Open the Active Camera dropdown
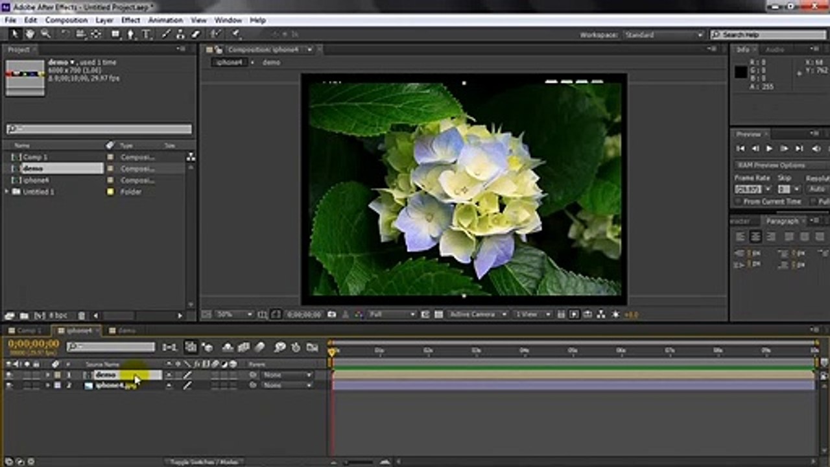Viewport: 830px width, 467px height. (x=478, y=315)
